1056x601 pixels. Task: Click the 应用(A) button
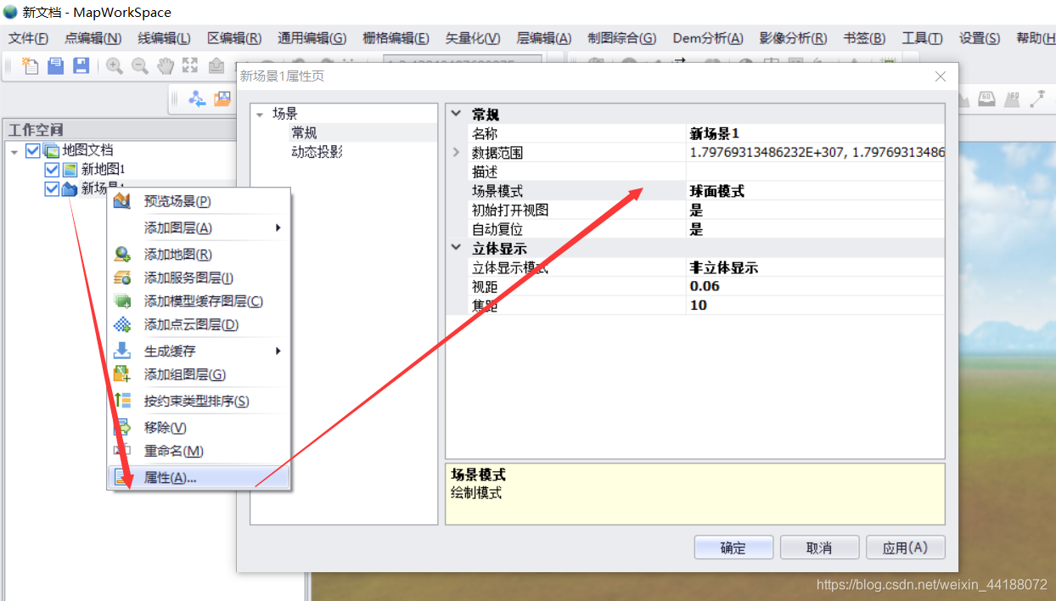tap(905, 548)
